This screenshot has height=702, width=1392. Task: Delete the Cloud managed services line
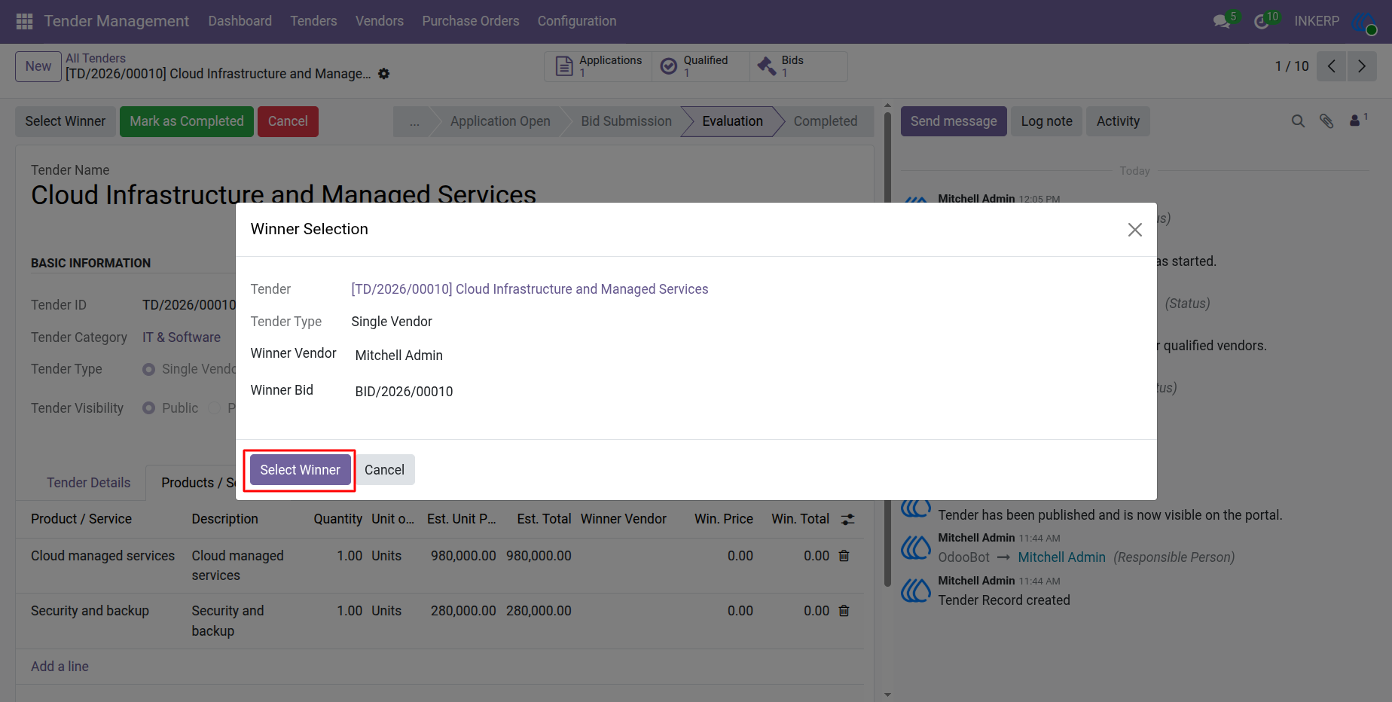click(844, 556)
